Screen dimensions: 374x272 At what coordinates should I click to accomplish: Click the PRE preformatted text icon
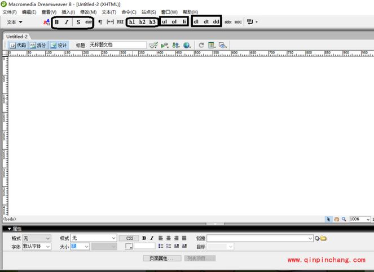120,22
